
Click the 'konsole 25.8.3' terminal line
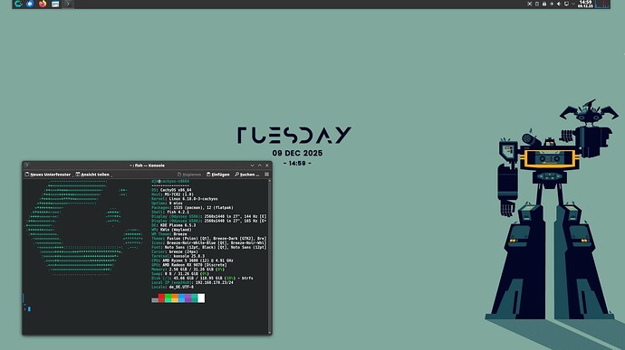coord(178,256)
